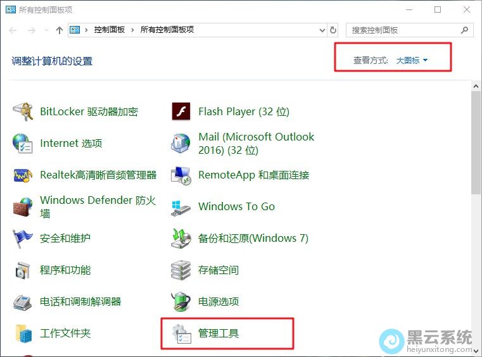Click the 程序和功能 icon

coord(23,270)
